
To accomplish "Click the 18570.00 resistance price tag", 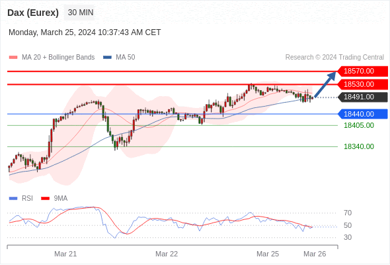I will pyautogui.click(x=363, y=72).
